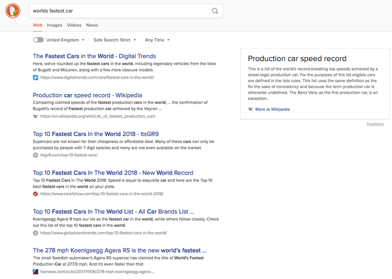This screenshot has height=279, width=392.
Task: Click the magnifying glass search icon
Action: pyautogui.click(x=215, y=11)
